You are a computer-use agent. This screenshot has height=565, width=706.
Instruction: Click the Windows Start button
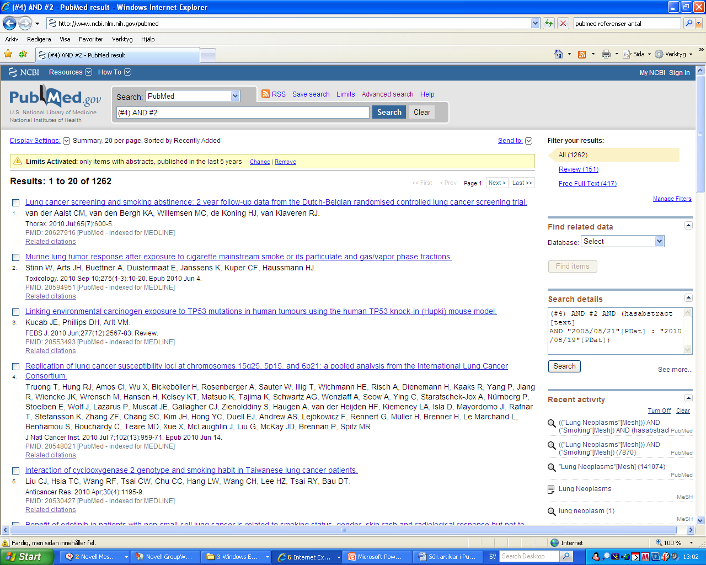[x=26, y=557]
